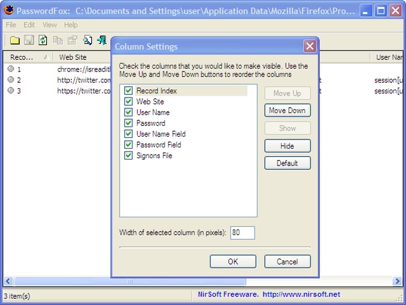
Task: Toggle the Password column checkbox
Action: tap(128, 123)
